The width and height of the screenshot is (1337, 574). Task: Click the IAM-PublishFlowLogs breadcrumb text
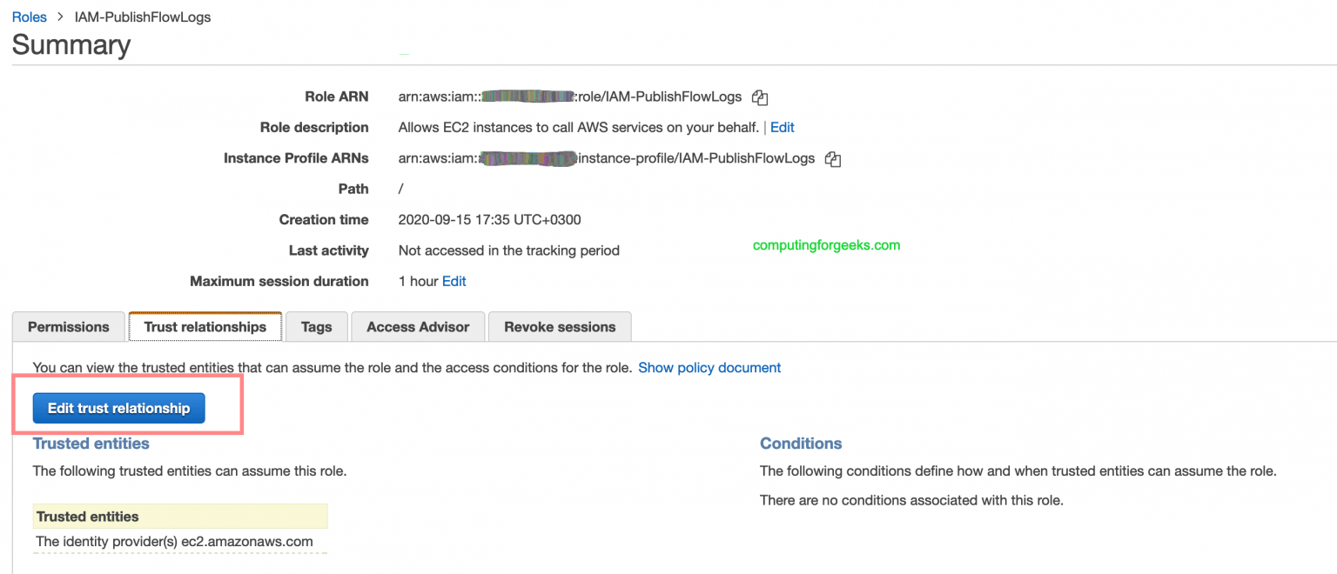coord(142,17)
